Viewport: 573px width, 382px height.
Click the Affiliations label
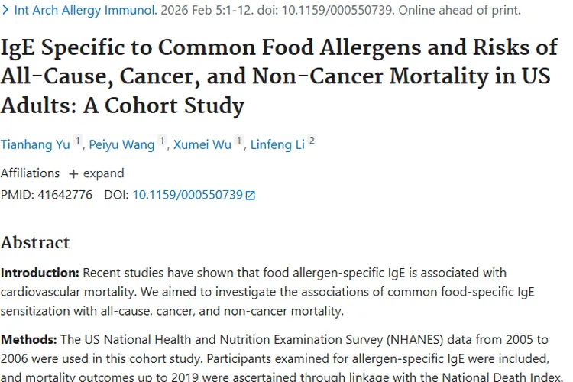click(30, 173)
